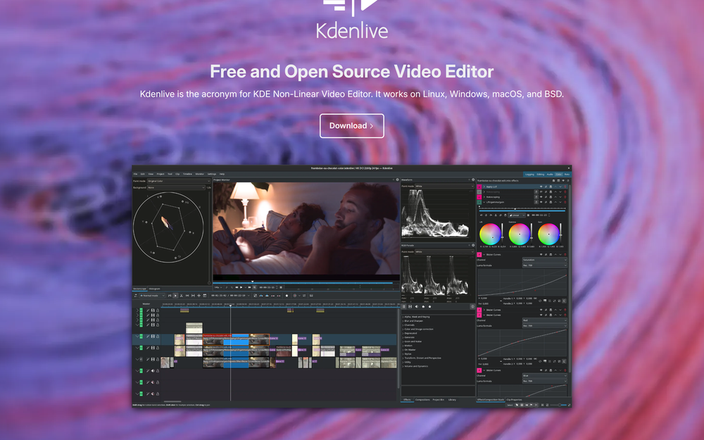Image resolution: width=704 pixels, height=440 pixels.
Task: Show audio effects with the speaker icon
Action: pyautogui.click(x=417, y=307)
